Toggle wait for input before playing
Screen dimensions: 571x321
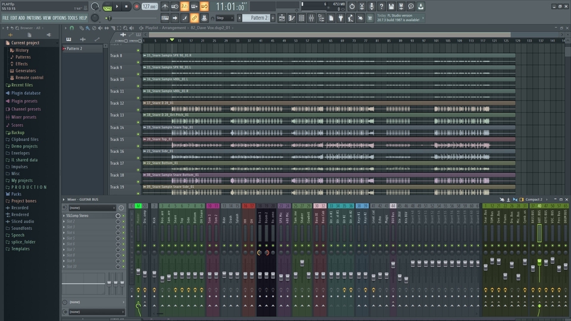click(x=175, y=6)
